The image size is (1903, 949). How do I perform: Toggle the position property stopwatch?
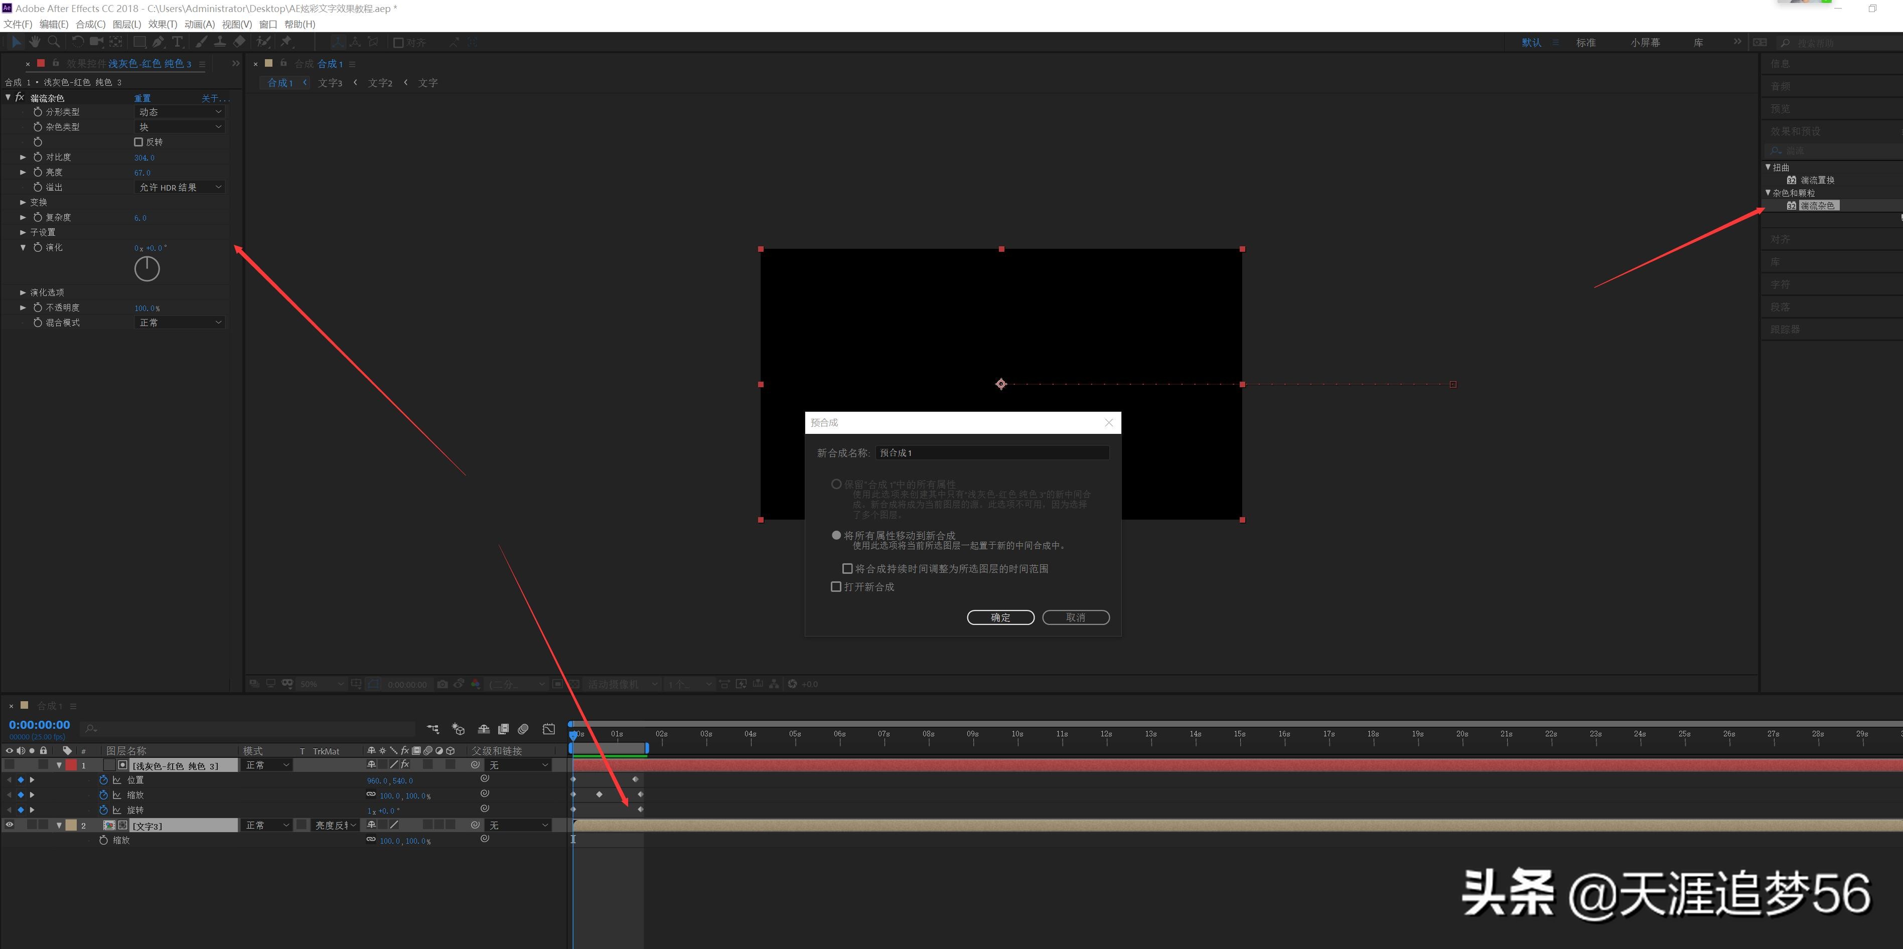103,780
